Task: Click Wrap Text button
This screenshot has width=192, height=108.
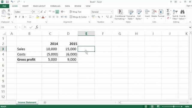Action: tap(75, 12)
